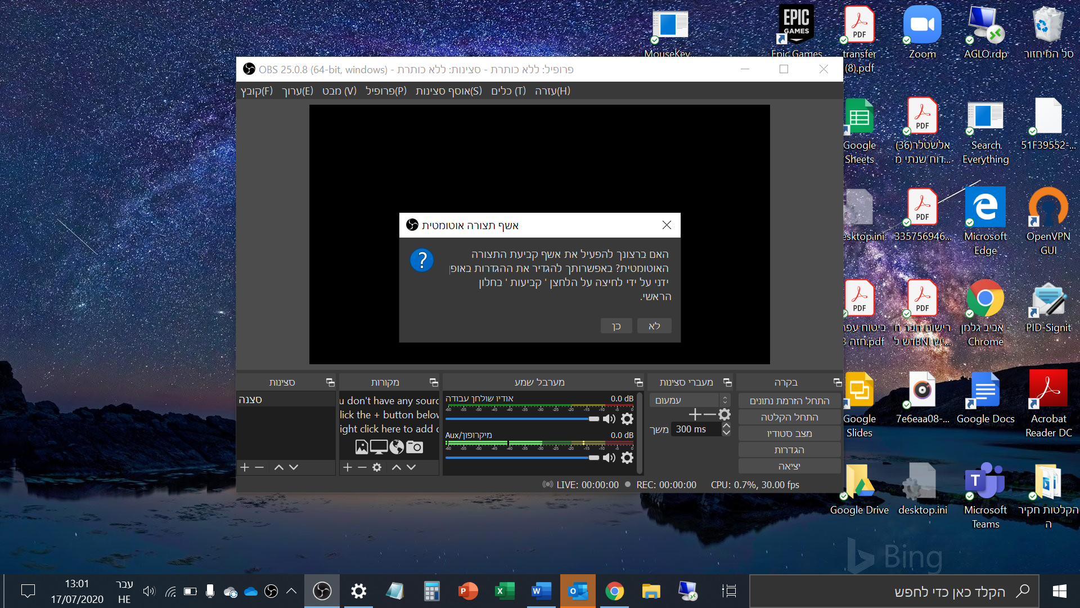Move the scene down with arrow icon

294,467
